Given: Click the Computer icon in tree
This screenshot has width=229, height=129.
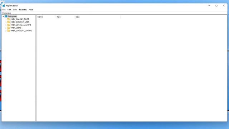Looking at the screenshot, I should (x=6, y=16).
